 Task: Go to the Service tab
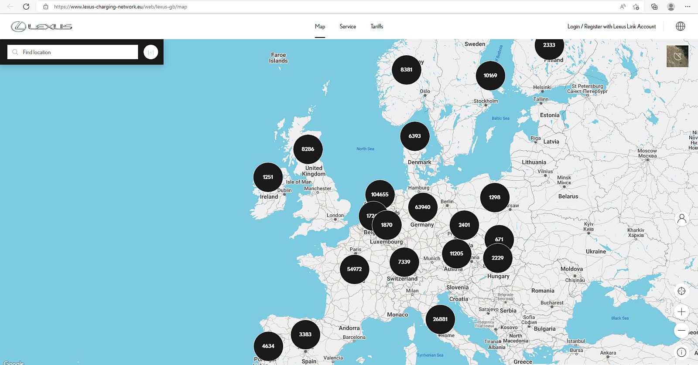coord(348,27)
